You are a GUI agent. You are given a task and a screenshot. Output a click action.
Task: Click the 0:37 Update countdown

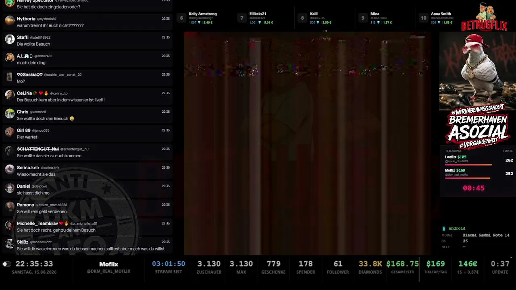500,264
